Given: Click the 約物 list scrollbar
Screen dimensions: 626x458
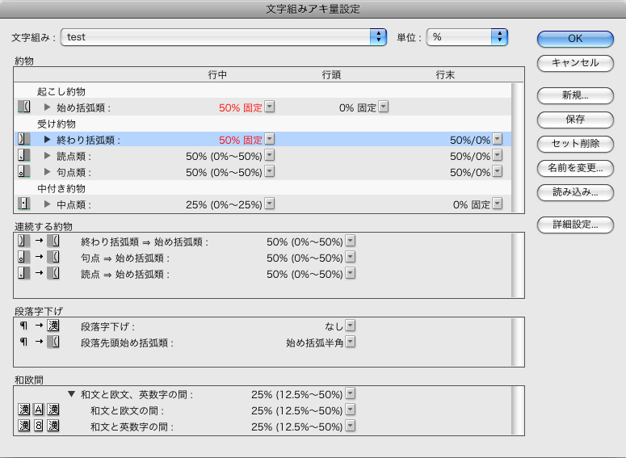Looking at the screenshot, I should pyautogui.click(x=518, y=148).
